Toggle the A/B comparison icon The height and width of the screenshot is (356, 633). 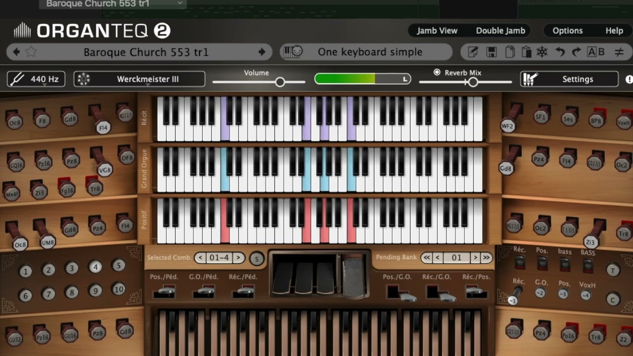[x=595, y=52]
